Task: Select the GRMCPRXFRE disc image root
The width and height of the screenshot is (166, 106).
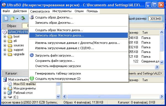Action: coord(18,32)
